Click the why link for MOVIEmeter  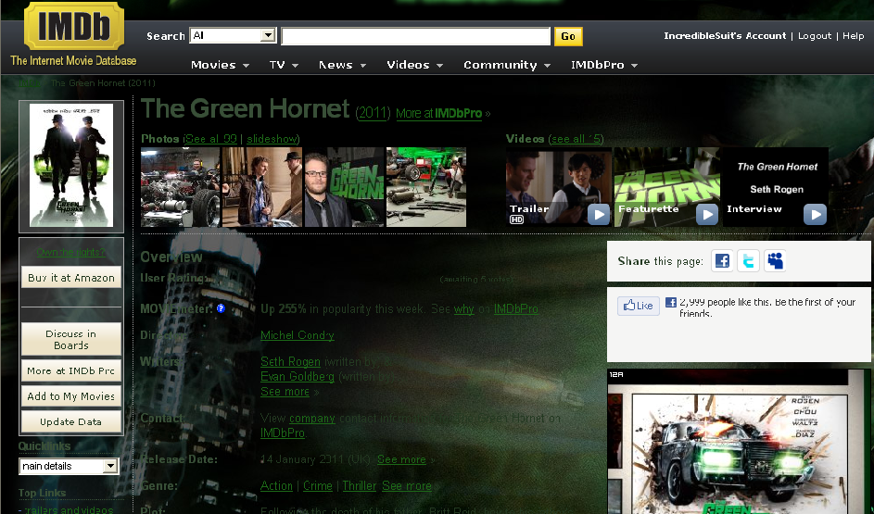[x=463, y=309]
